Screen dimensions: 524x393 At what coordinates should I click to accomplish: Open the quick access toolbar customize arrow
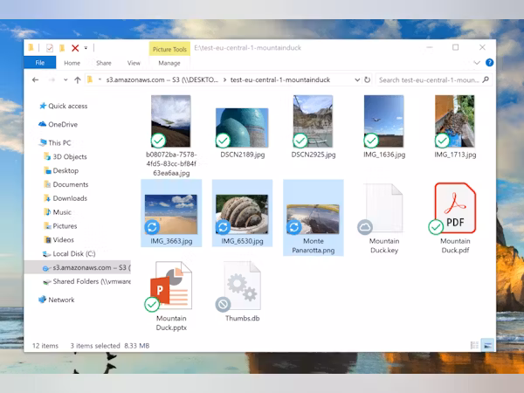[x=86, y=48]
